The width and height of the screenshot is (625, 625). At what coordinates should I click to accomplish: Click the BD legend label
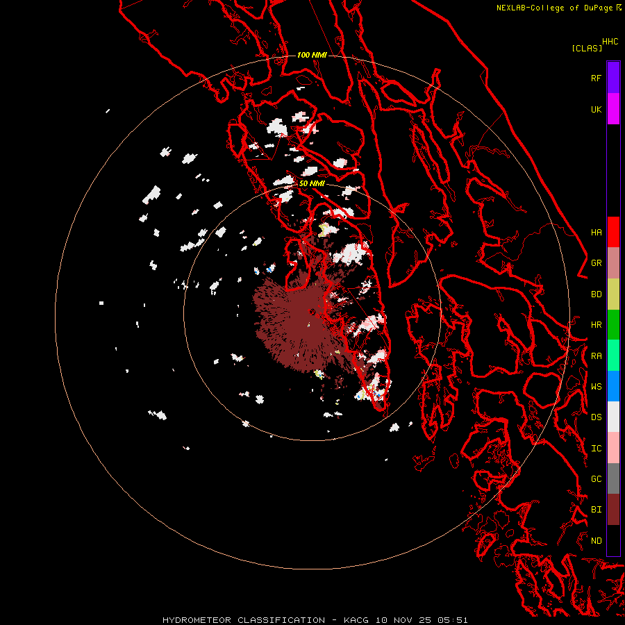596,294
